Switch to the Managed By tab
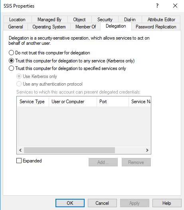Viewport: 184px width, 210px height. click(x=49, y=20)
